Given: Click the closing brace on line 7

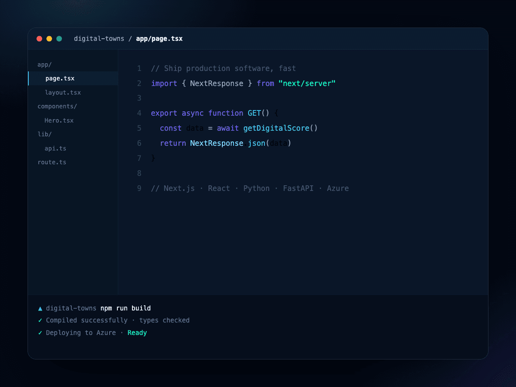Looking at the screenshot, I should coord(153,158).
